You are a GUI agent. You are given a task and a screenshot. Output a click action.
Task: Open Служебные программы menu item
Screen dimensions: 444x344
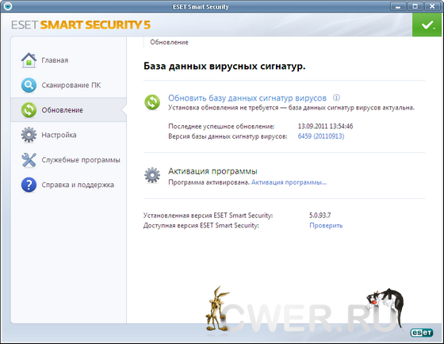[68, 159]
